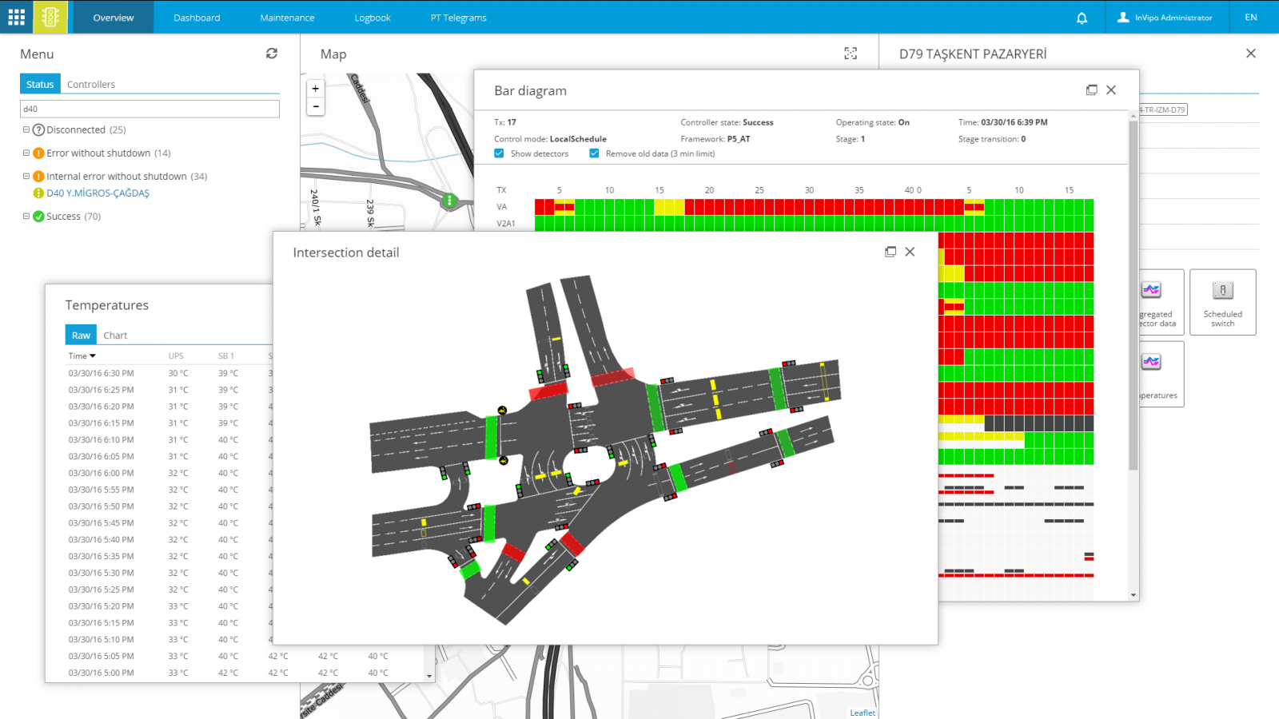Click the traffic light application icon
1279x719 pixels.
coord(51,17)
